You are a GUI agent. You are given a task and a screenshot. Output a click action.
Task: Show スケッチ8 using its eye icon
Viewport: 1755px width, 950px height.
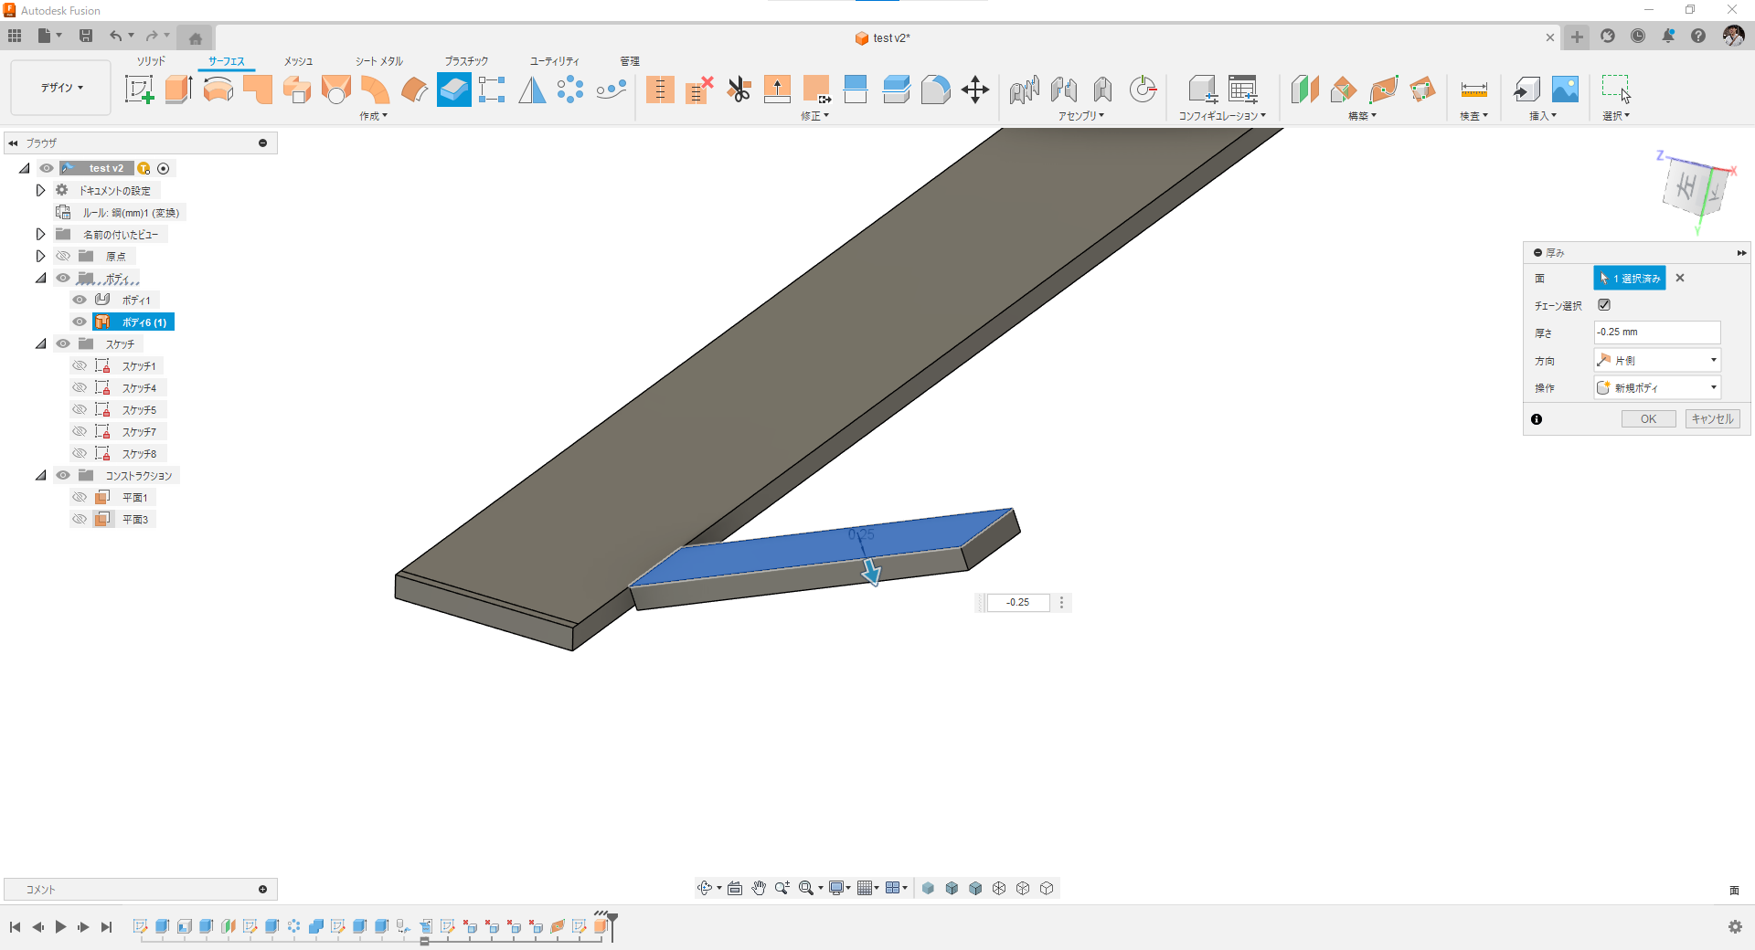click(80, 454)
